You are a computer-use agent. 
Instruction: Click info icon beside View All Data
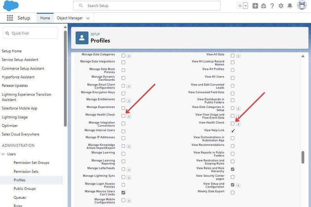point(238,56)
